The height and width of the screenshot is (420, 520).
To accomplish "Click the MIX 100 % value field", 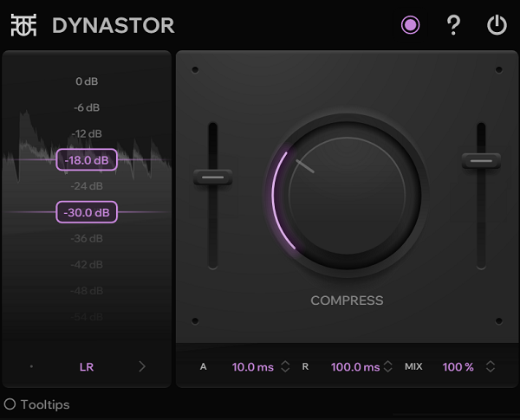I will pyautogui.click(x=458, y=366).
